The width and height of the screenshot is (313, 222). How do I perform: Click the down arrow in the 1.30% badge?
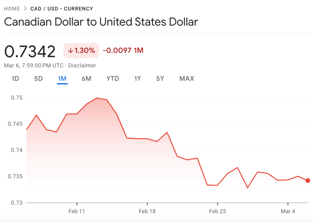(x=70, y=51)
